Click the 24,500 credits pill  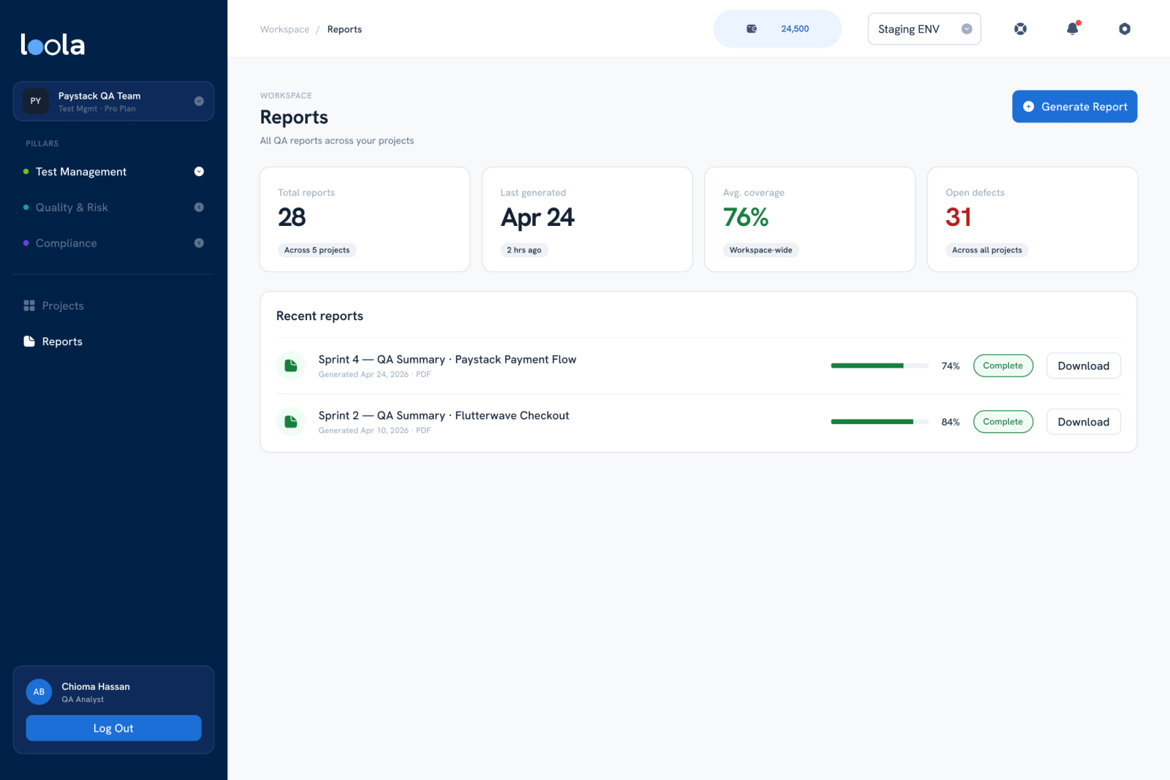tap(777, 29)
